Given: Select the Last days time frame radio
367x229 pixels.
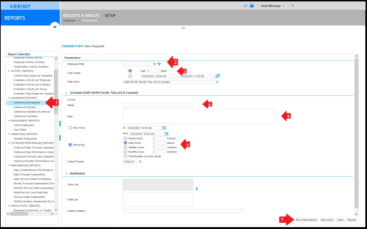Looking at the screenshot, I should (x=130, y=71).
